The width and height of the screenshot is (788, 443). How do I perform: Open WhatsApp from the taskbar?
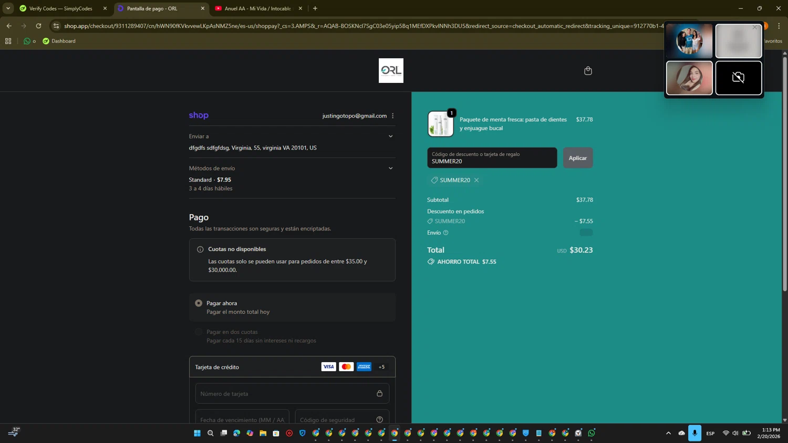[592, 433]
